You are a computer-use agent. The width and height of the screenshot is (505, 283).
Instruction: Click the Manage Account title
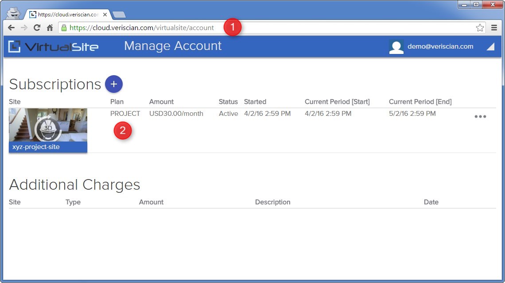pyautogui.click(x=173, y=46)
